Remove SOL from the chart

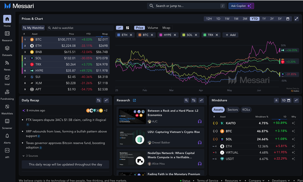coord(196,35)
